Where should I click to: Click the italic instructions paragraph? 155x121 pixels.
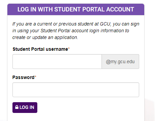(x=76, y=31)
